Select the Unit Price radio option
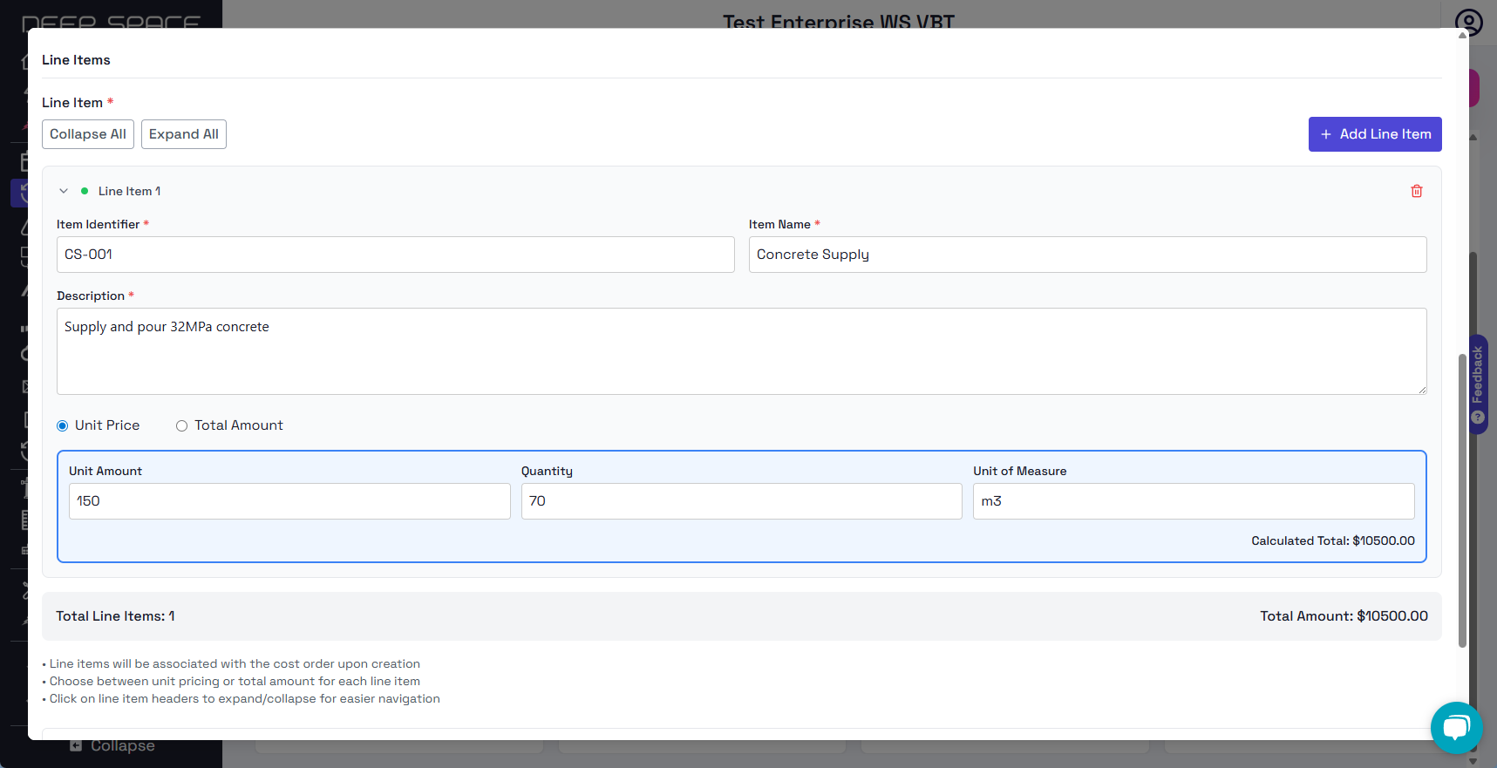The height and width of the screenshot is (768, 1497). (63, 425)
